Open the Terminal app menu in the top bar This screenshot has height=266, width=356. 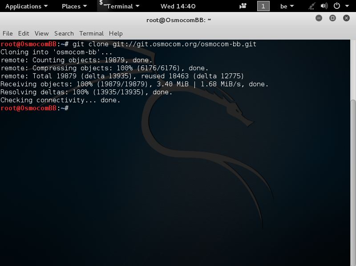pyautogui.click(x=119, y=6)
